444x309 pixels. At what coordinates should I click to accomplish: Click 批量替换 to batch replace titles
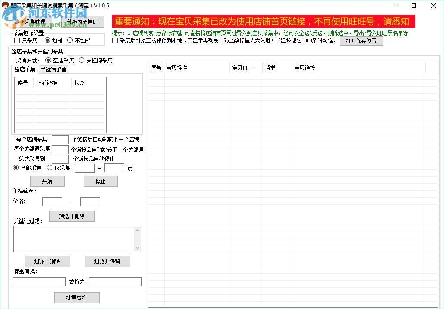(x=76, y=297)
